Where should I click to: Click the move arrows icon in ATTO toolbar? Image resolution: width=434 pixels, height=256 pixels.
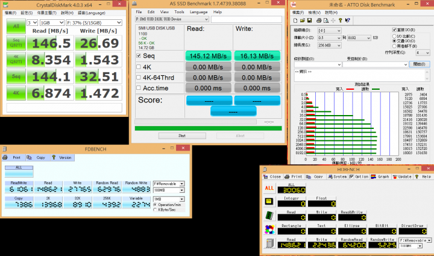pyautogui.click(x=333, y=20)
